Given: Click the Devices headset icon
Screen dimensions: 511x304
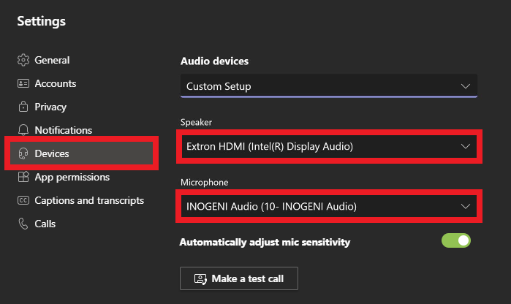Looking at the screenshot, I should (23, 153).
